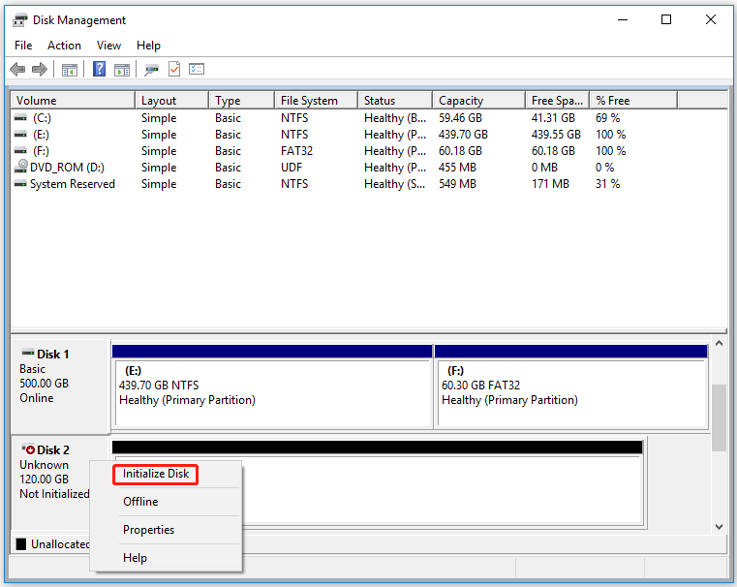The width and height of the screenshot is (737, 587).
Task: Click the Not Initialized status text
Action: (x=54, y=494)
